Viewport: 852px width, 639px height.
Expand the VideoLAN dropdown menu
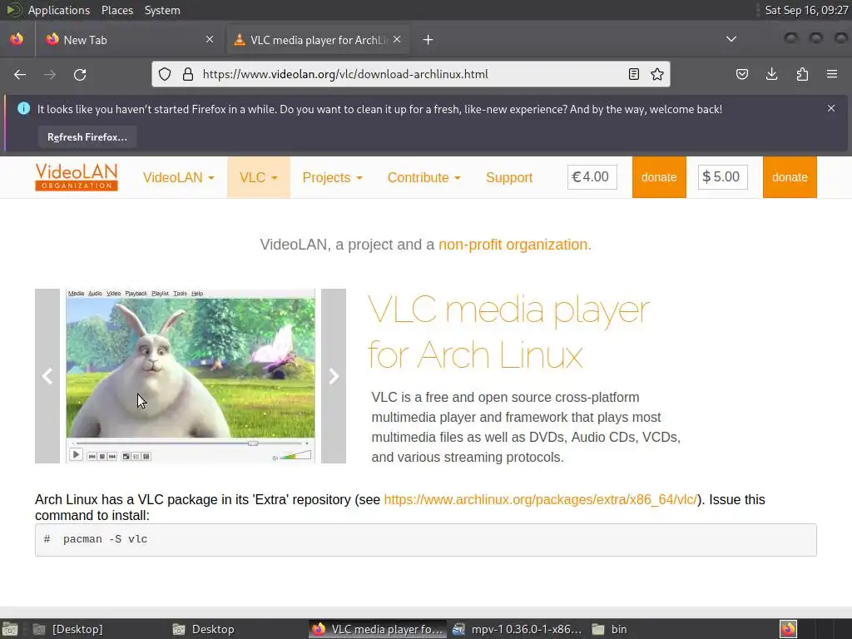(x=178, y=178)
